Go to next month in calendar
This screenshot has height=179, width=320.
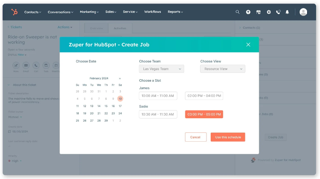(x=120, y=78)
